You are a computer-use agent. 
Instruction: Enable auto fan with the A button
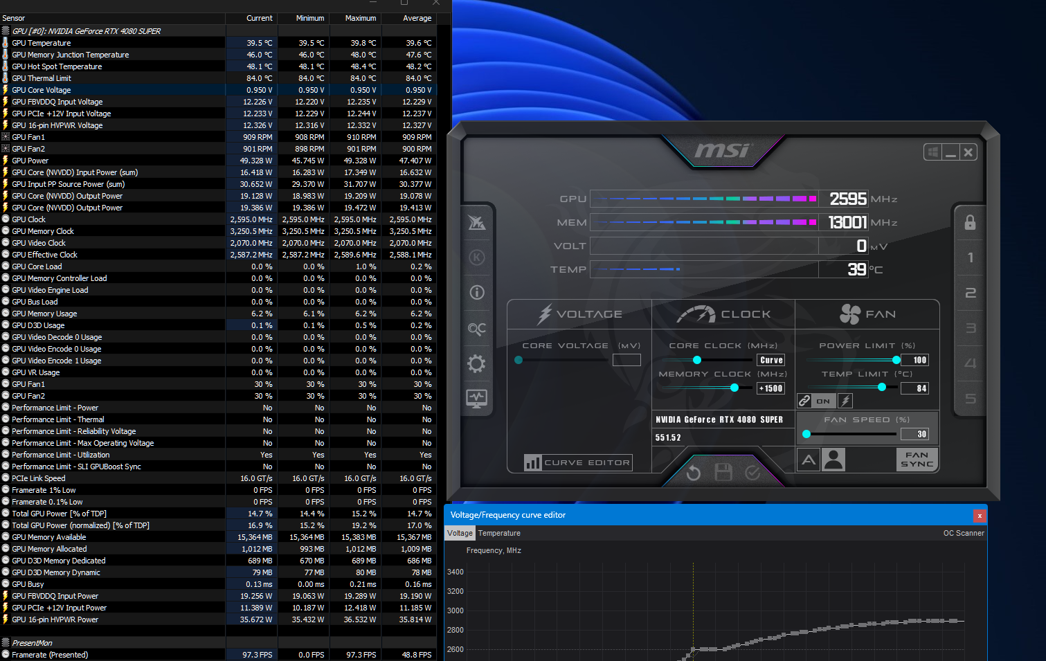pyautogui.click(x=809, y=460)
